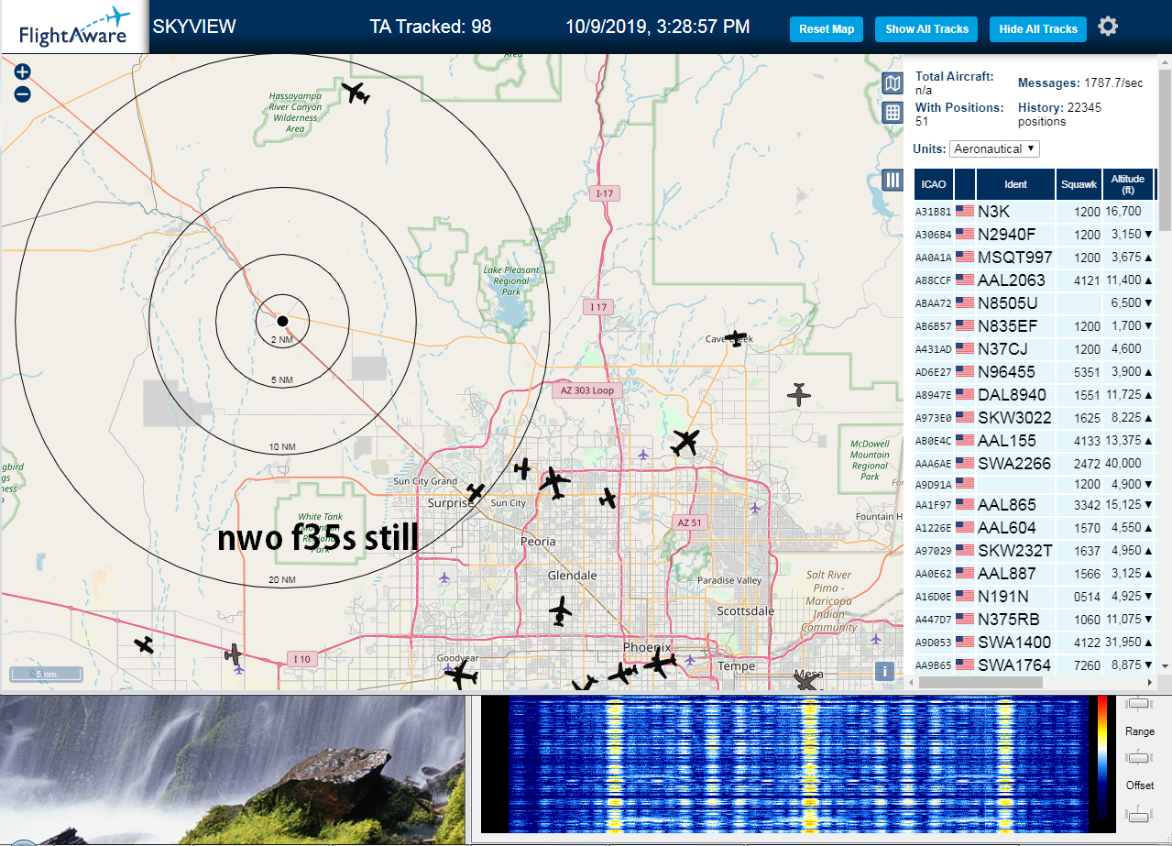This screenshot has height=846, width=1172.
Task: Select the DAL8940 aircraft row
Action: click(1035, 394)
